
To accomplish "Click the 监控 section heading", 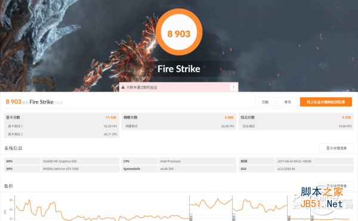I will click(x=9, y=186).
